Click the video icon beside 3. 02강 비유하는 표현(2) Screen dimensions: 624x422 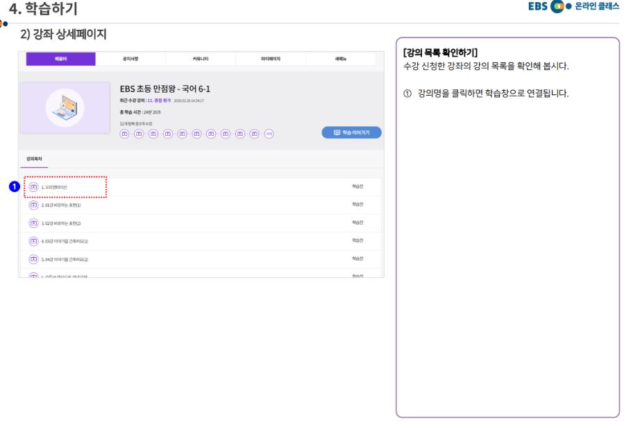click(33, 223)
